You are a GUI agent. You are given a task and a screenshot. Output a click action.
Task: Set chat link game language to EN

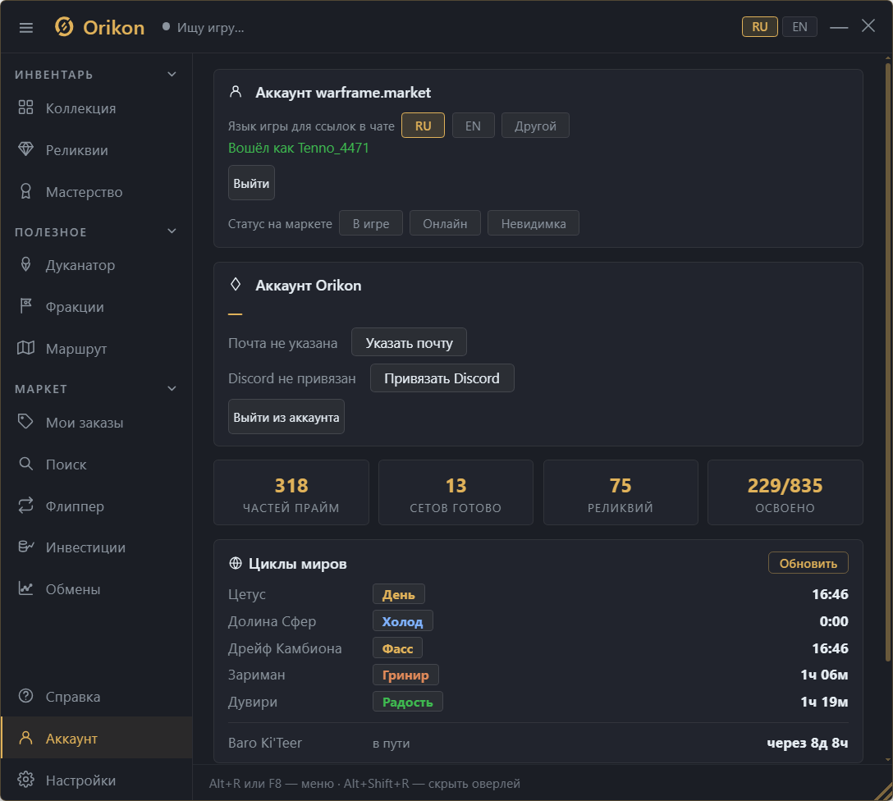(x=473, y=126)
